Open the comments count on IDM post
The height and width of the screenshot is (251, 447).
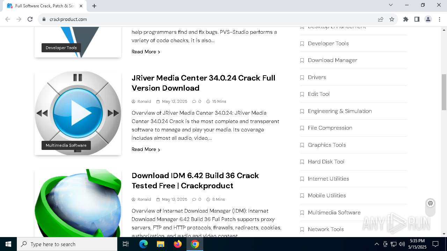click(197, 199)
